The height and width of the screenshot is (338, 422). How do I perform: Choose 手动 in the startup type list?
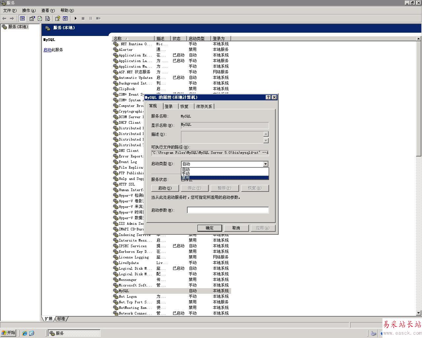(225, 174)
